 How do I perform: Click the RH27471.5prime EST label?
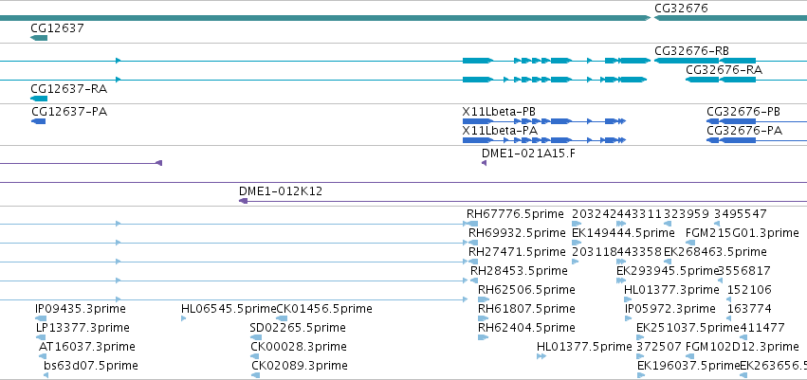[517, 252]
